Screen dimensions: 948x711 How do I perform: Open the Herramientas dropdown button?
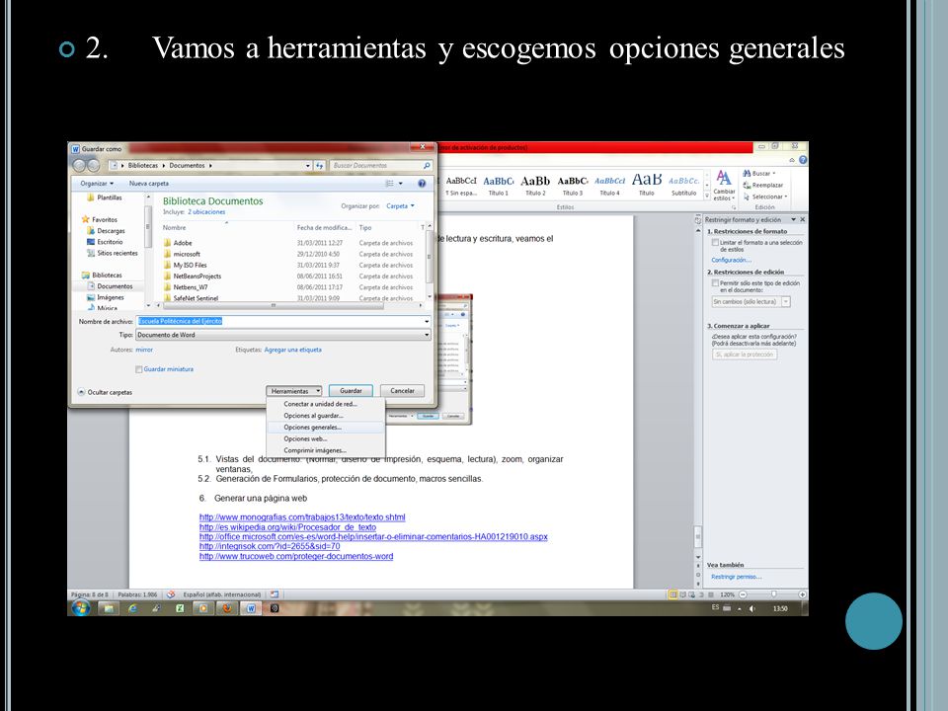point(294,391)
